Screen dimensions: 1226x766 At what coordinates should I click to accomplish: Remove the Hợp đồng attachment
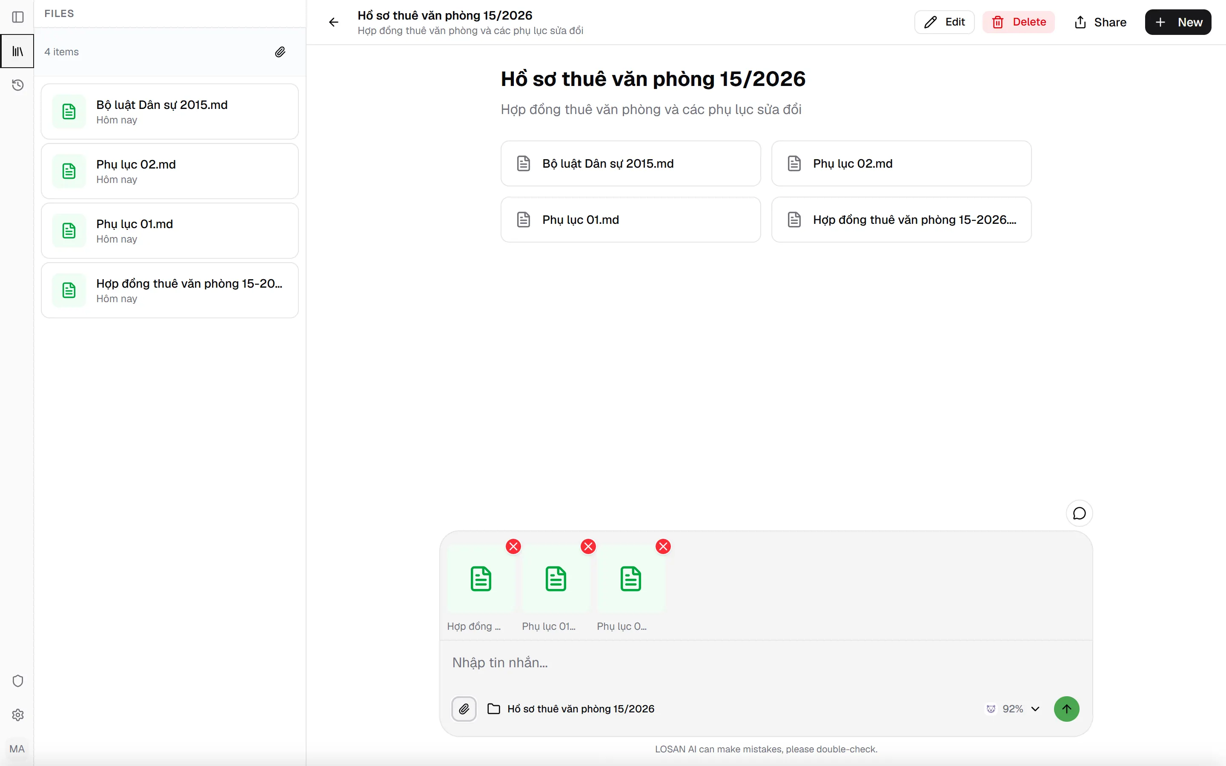click(513, 547)
